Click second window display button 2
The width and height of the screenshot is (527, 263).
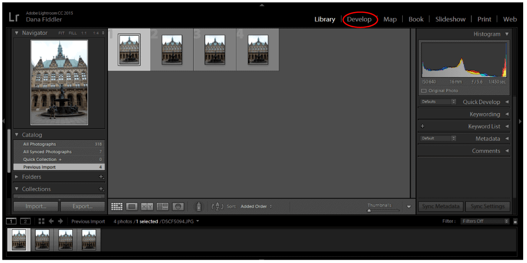[x=25, y=221]
